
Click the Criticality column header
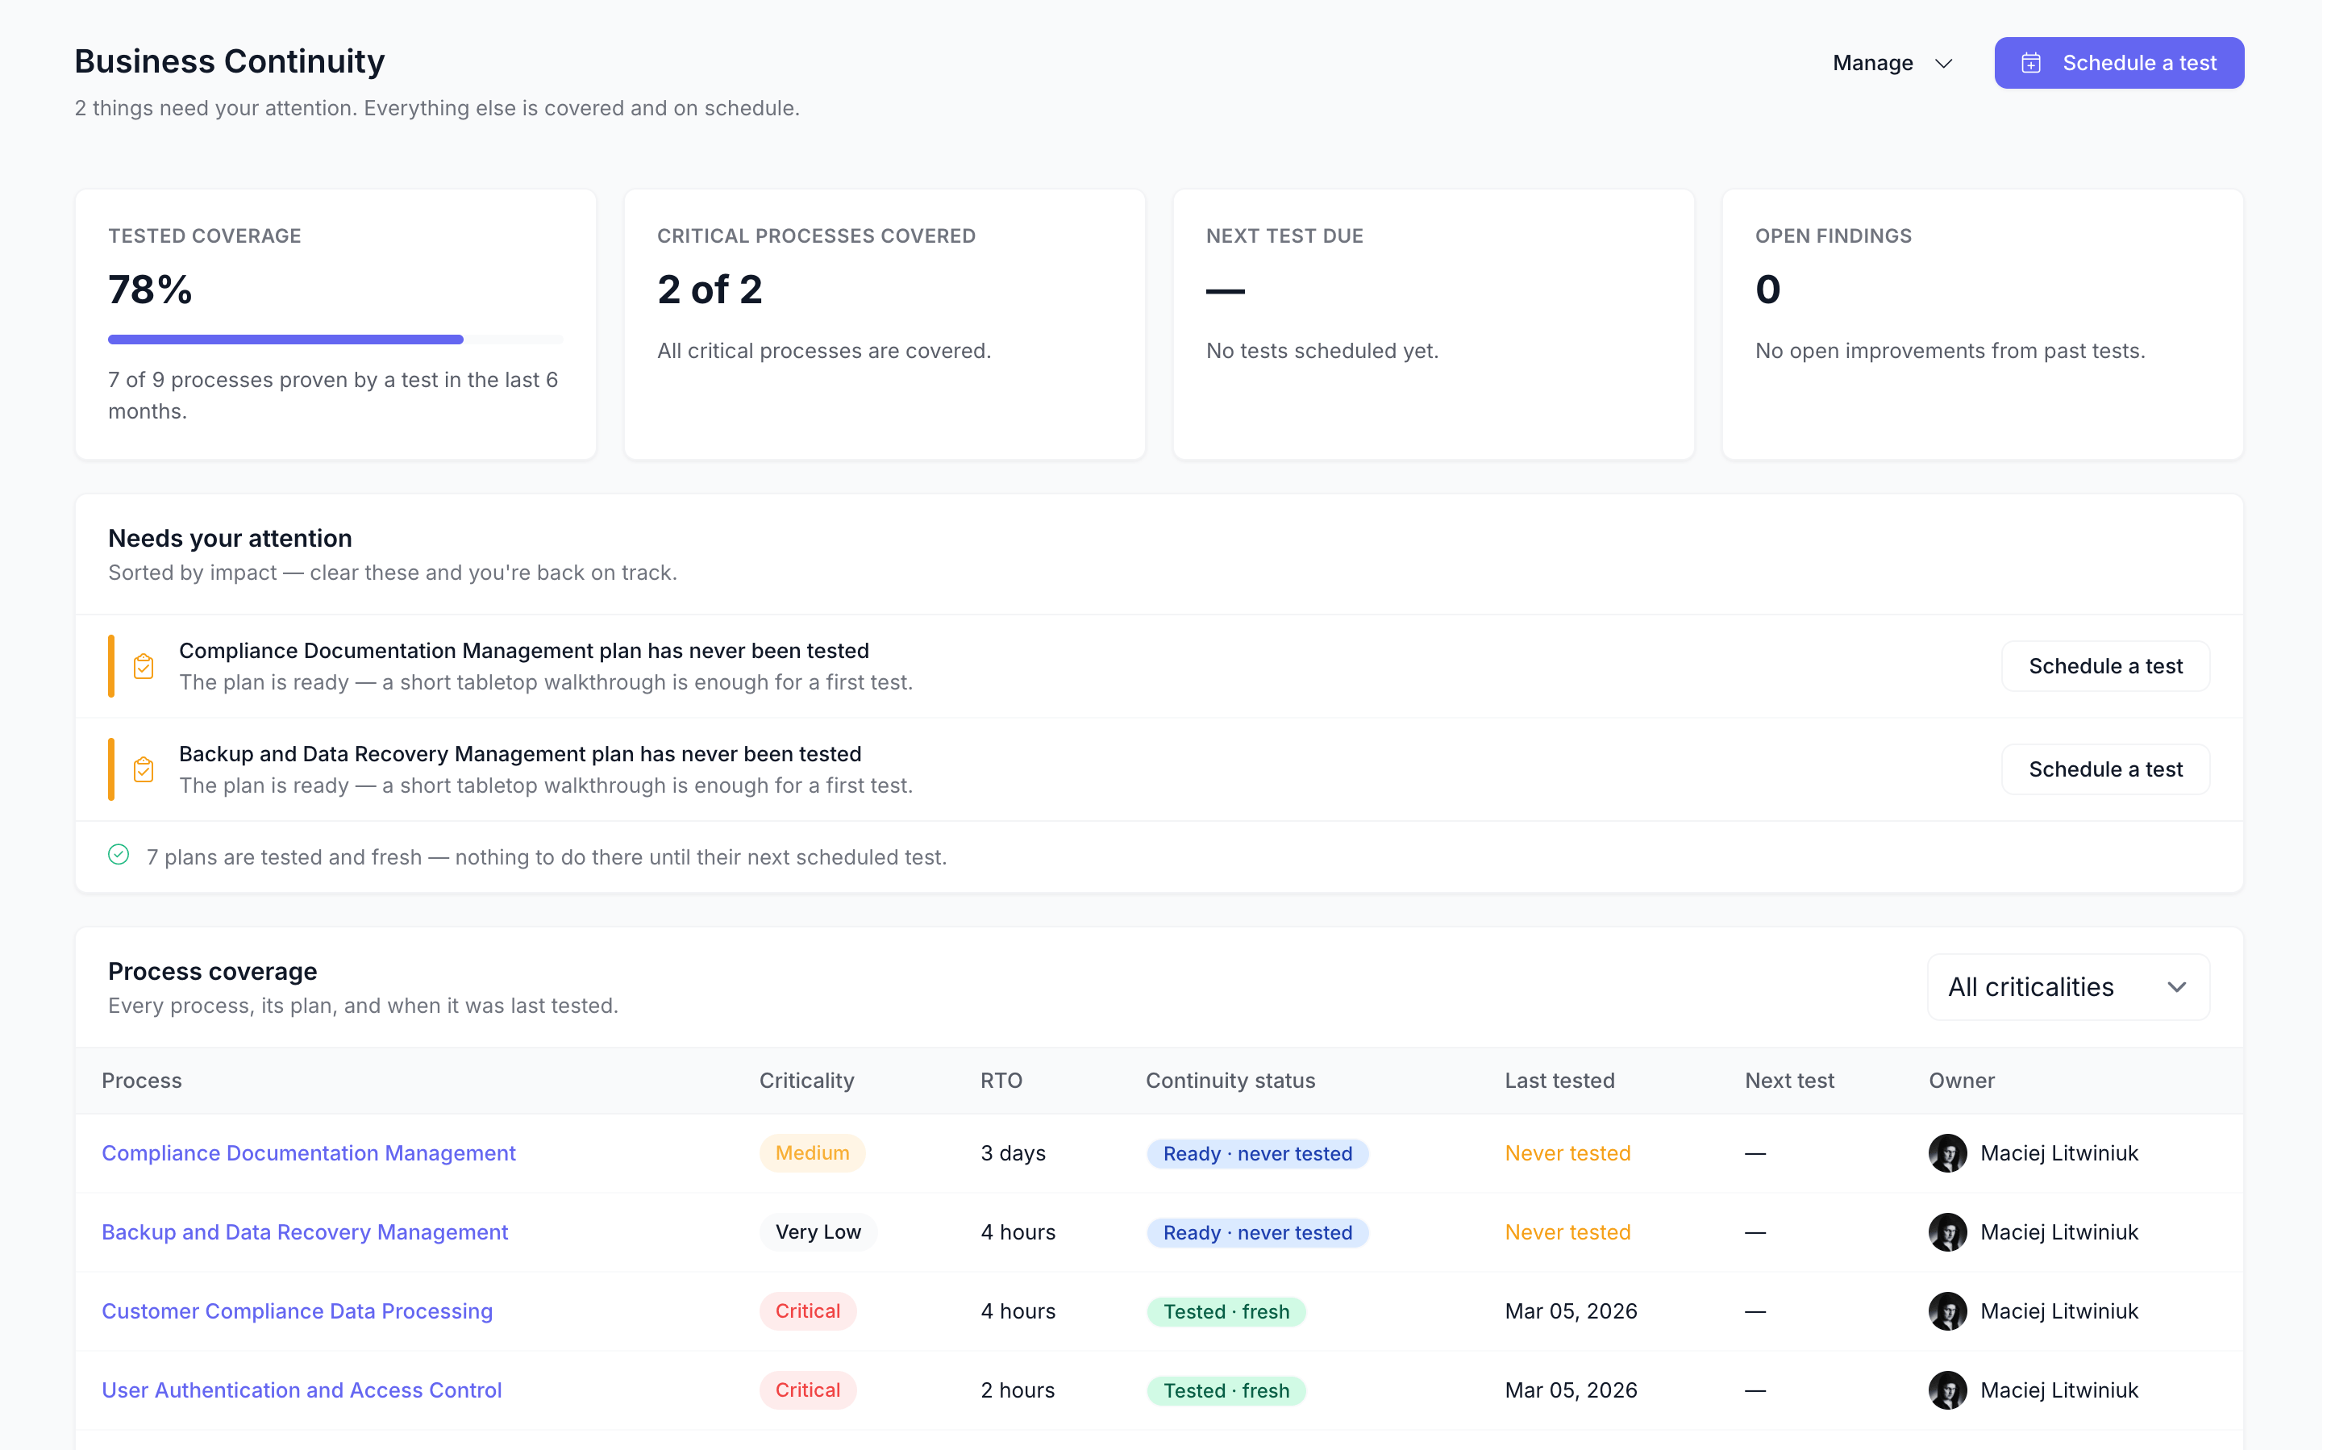(x=806, y=1081)
